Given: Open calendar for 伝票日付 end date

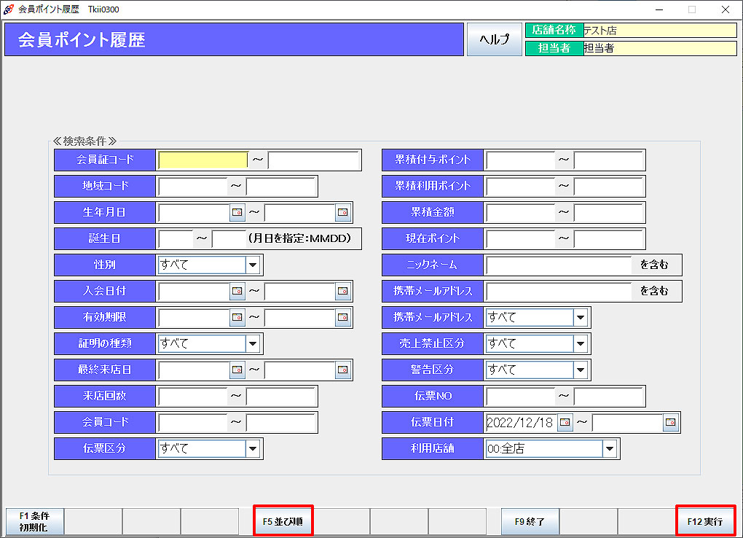Looking at the screenshot, I should (x=670, y=423).
